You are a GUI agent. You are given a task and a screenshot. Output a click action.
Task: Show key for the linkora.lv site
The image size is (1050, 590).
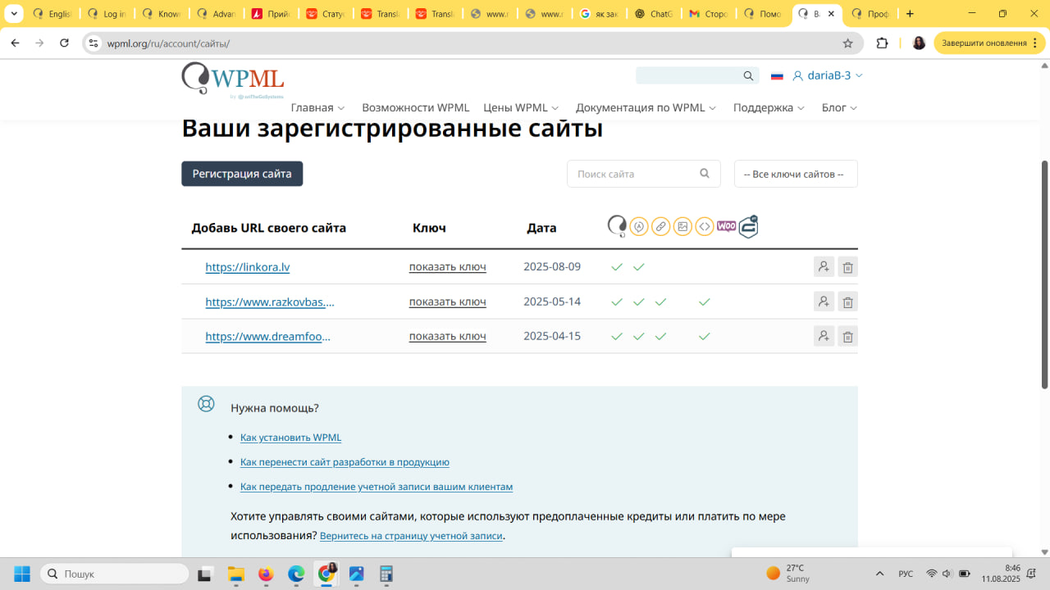click(447, 267)
